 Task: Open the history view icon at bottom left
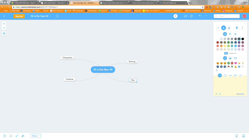(x=5, y=136)
